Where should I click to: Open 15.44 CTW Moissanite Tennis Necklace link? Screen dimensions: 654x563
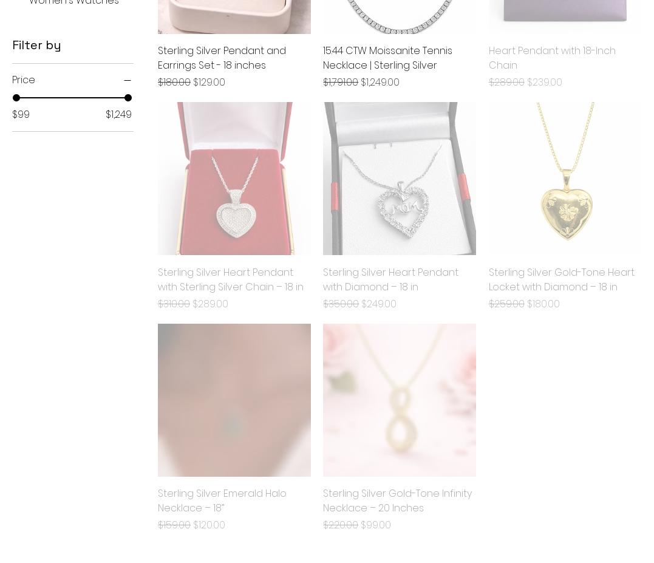387,58
